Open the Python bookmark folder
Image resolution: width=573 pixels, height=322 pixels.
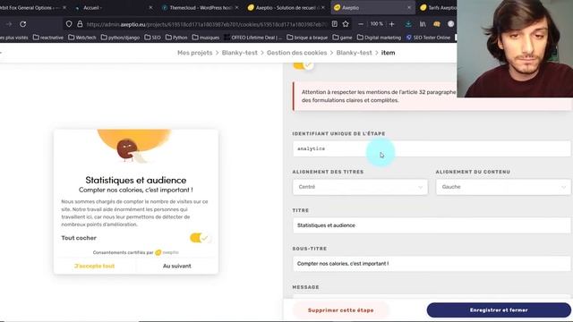coord(176,38)
